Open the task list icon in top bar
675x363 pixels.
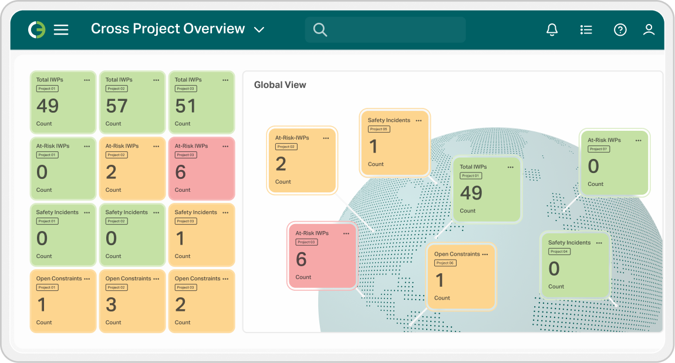pos(586,29)
